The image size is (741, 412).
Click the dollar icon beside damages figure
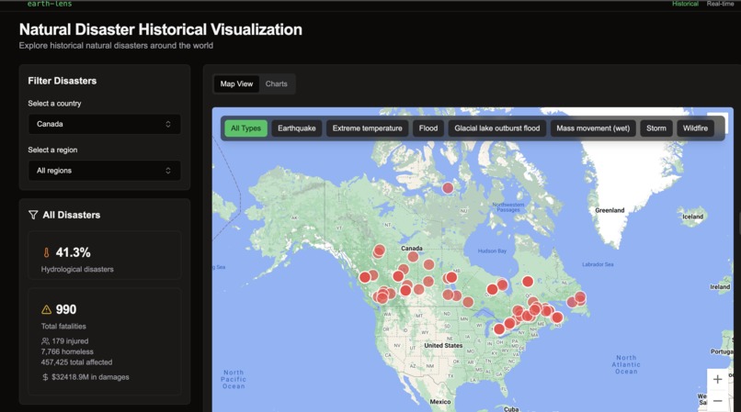pos(45,377)
